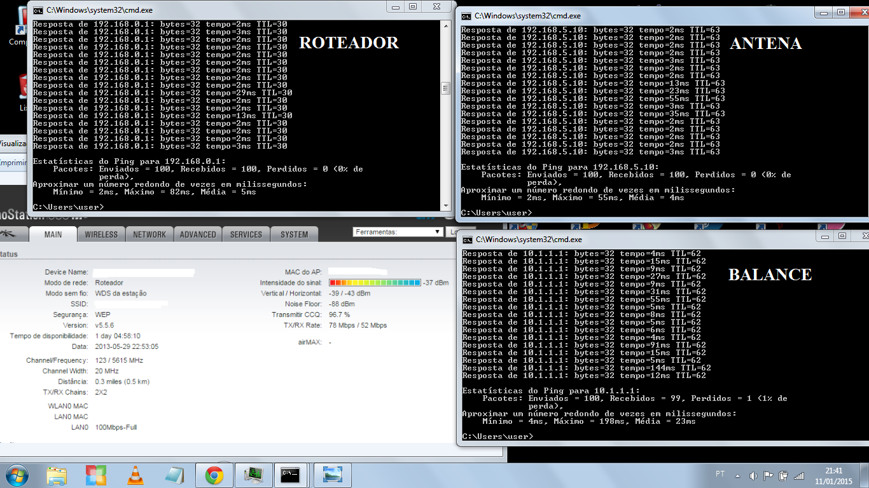Click the PT language indicator
This screenshot has width=869, height=488.
click(720, 474)
